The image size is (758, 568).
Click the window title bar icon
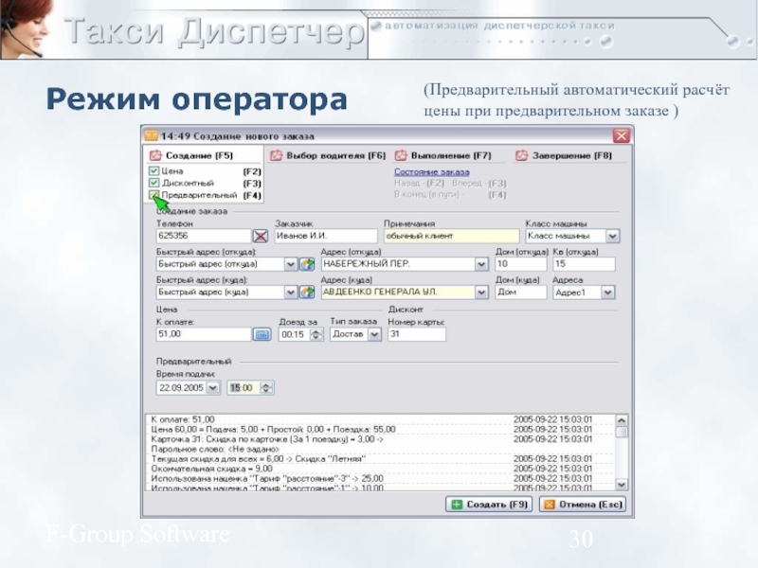[x=152, y=135]
